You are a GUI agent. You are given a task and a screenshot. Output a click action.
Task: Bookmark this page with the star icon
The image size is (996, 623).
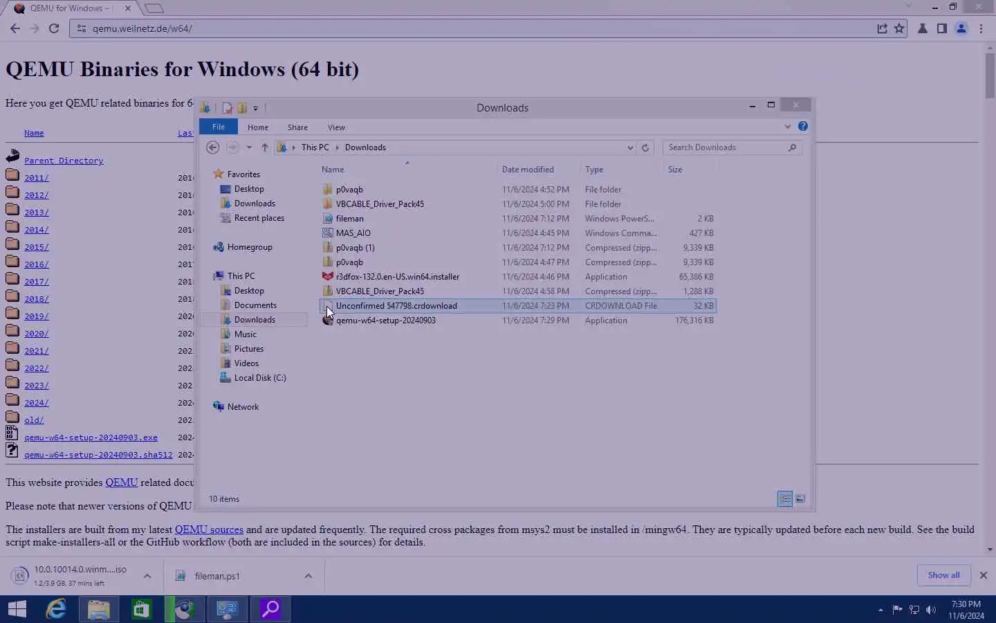tap(899, 28)
